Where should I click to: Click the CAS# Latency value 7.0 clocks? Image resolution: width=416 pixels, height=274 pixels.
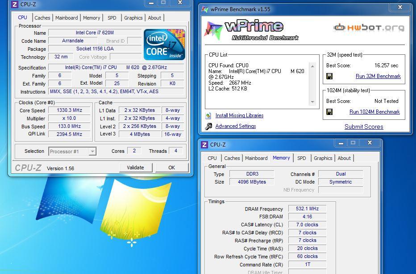click(307, 225)
